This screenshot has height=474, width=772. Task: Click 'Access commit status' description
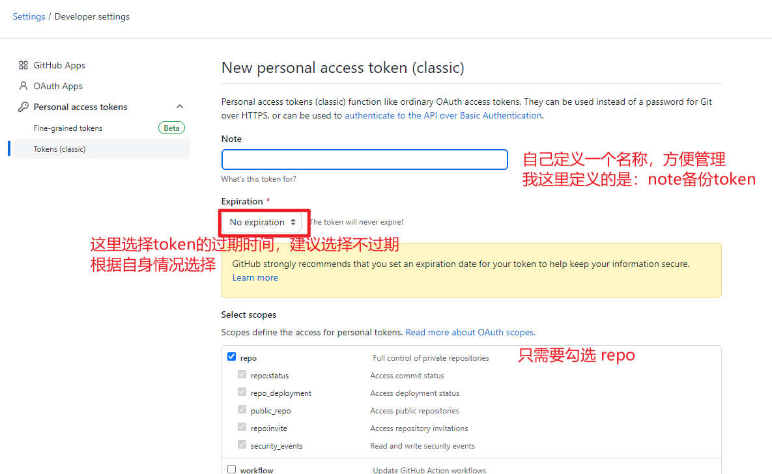tap(407, 376)
